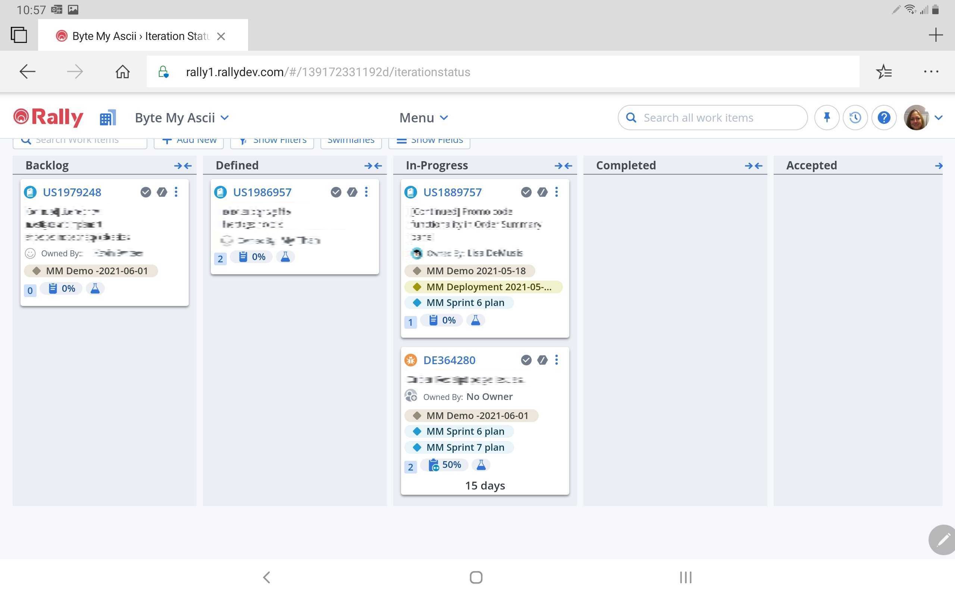Click MM Sprint 7 plan milestone tag
This screenshot has height=597, width=955.
pyautogui.click(x=459, y=447)
